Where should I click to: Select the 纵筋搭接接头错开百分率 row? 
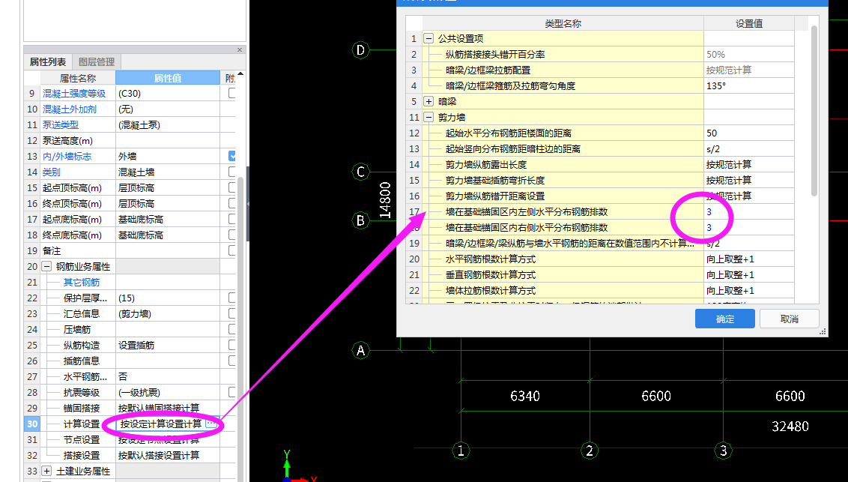click(600, 55)
